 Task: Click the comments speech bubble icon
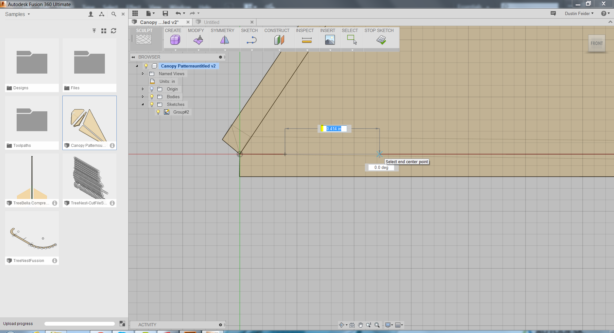[x=553, y=13]
